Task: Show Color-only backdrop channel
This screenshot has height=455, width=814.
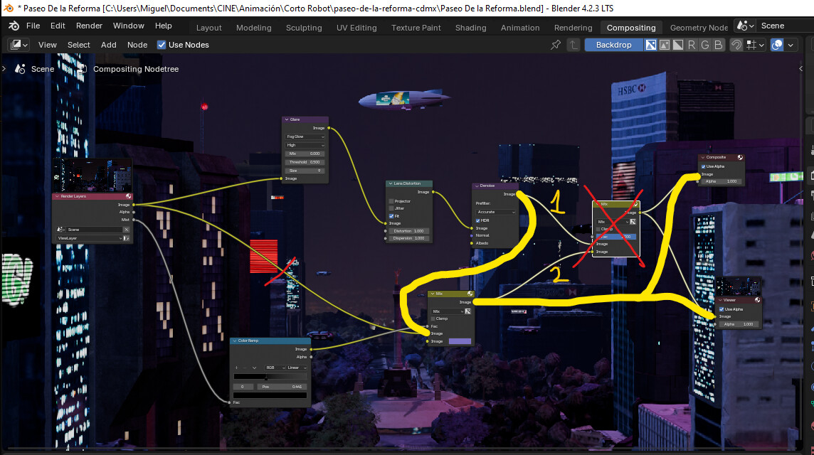Action: [x=665, y=45]
